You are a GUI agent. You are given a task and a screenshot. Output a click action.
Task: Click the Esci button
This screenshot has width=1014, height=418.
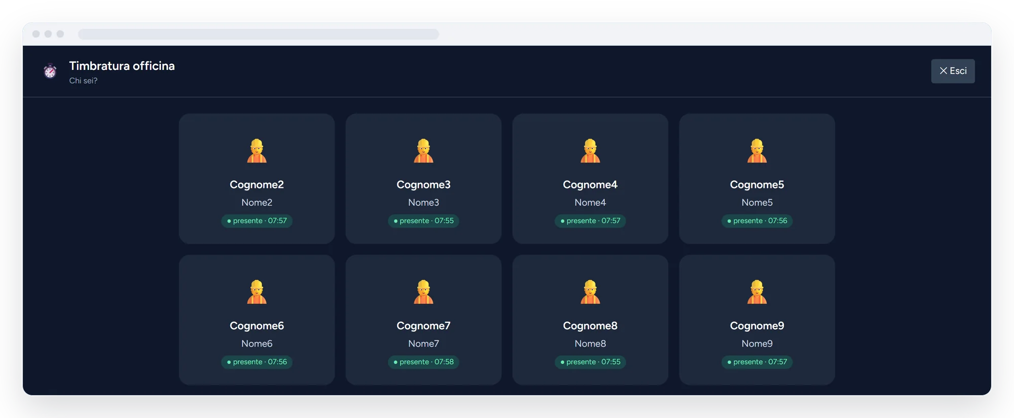click(x=953, y=71)
